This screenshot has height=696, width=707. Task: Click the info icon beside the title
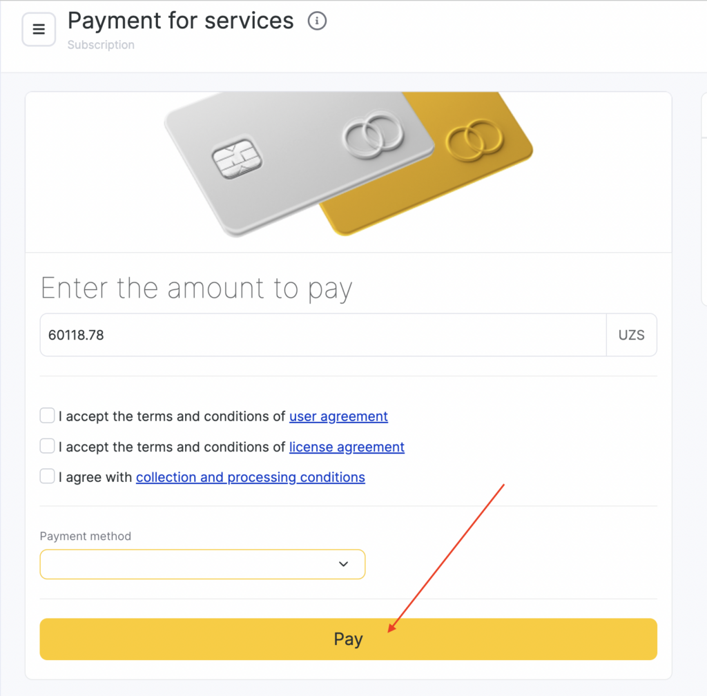pos(317,21)
